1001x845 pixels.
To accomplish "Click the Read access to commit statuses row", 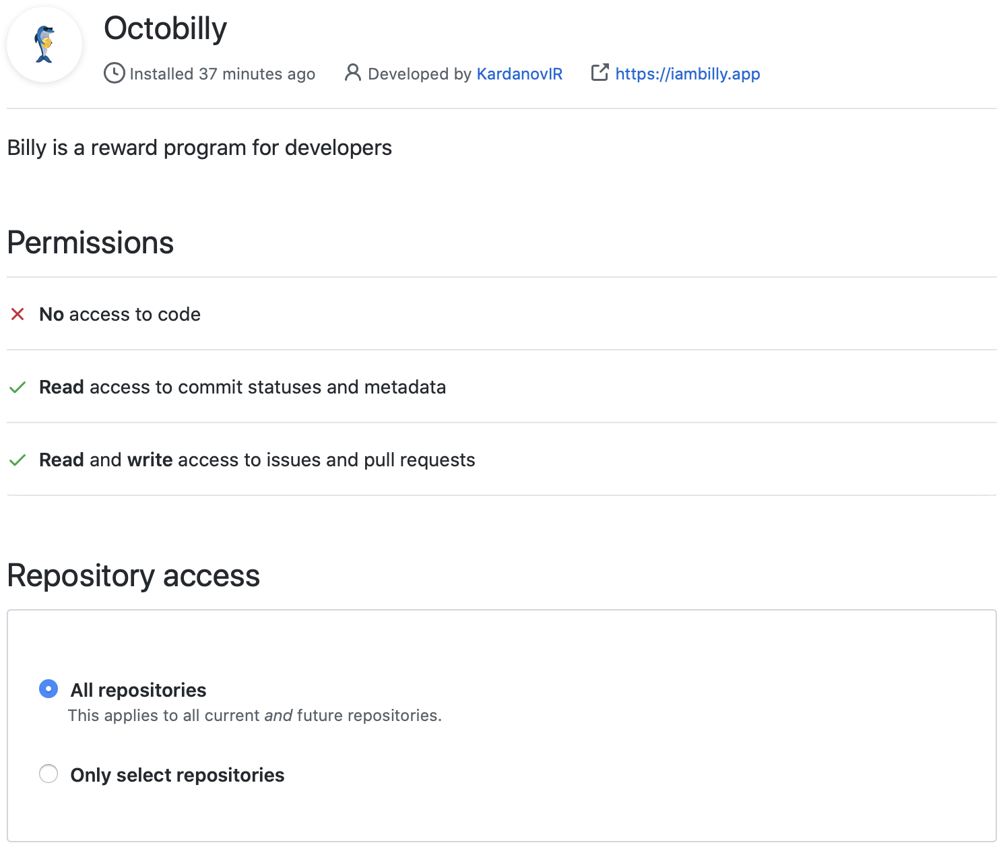I will [243, 387].
